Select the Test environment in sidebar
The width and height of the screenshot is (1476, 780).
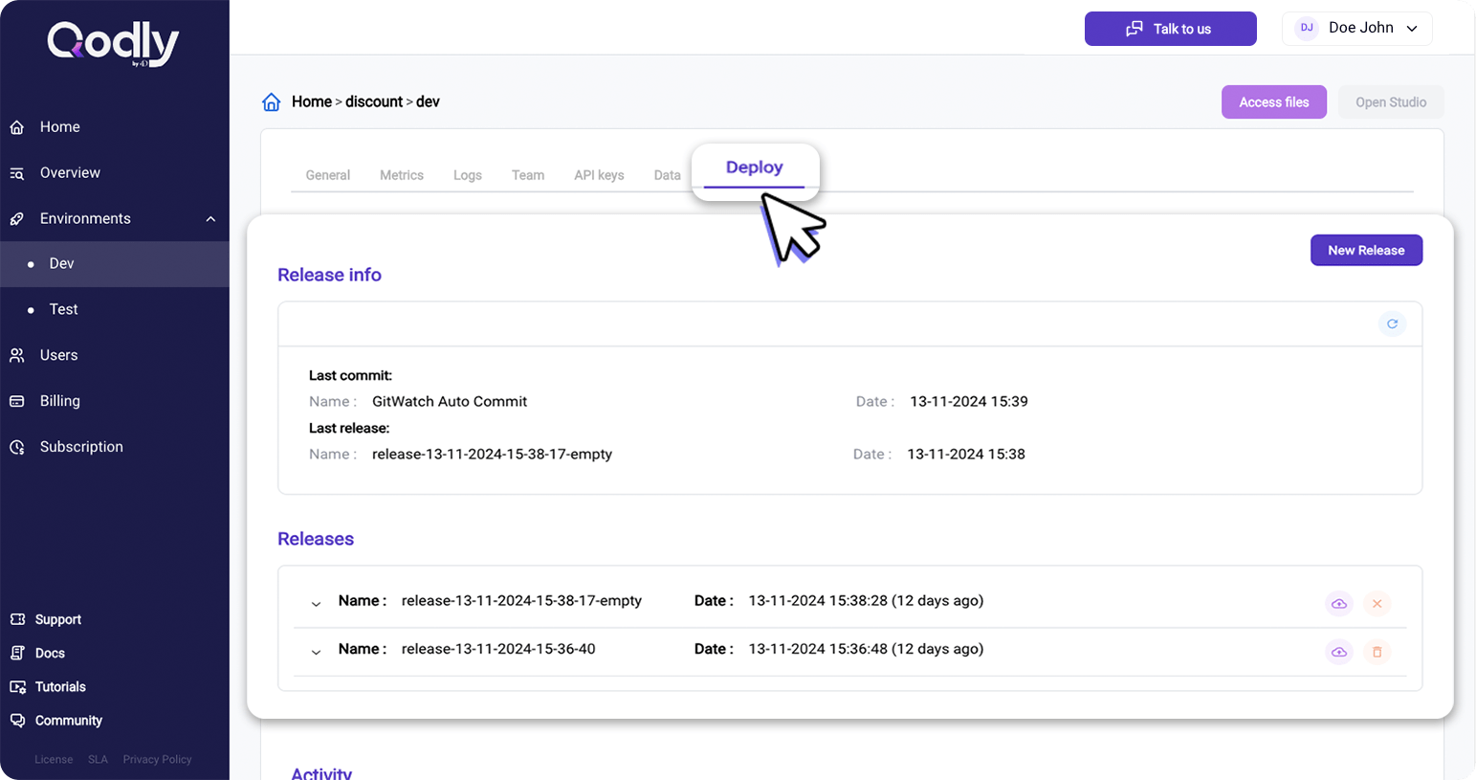tap(63, 309)
